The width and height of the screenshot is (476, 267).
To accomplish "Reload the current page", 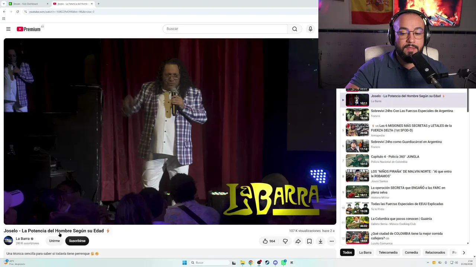I will (x=17, y=11).
